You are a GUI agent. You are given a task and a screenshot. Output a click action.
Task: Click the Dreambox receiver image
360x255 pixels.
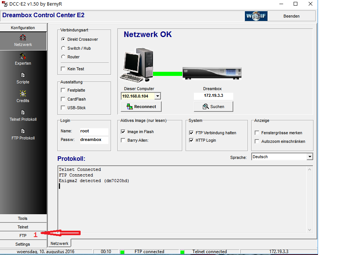pos(212,73)
